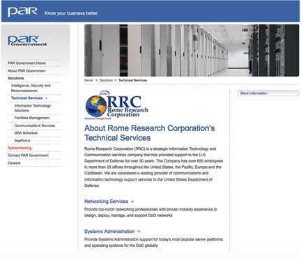Open Contact PAR Government page
Screen dimensions: 301x258
click(x=29, y=155)
